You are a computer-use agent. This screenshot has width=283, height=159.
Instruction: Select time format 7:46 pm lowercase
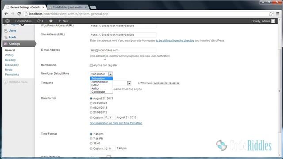tap(91, 134)
